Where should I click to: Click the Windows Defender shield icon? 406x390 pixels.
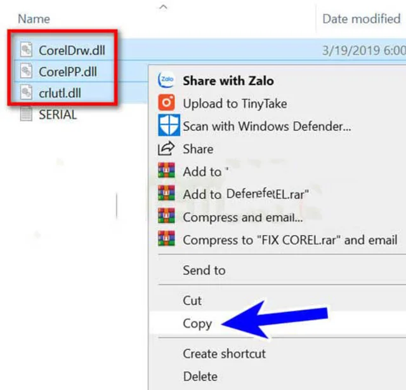[x=169, y=125]
